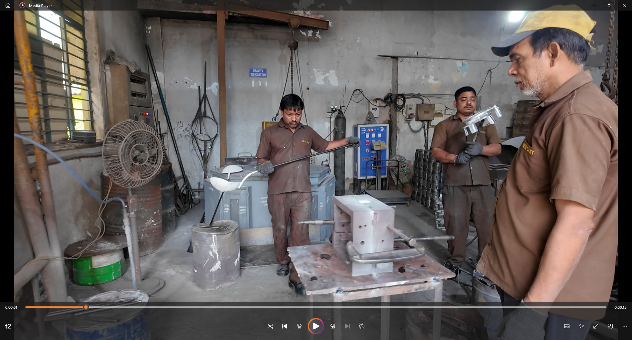Click the Home icon in title bar
Viewport: 632px width, 340px height.
point(8,5)
